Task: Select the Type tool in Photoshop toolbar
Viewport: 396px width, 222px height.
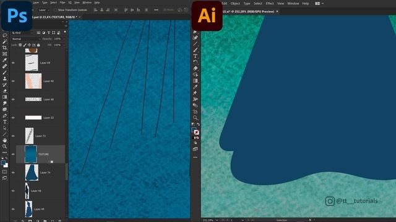Action: (x=4, y=122)
